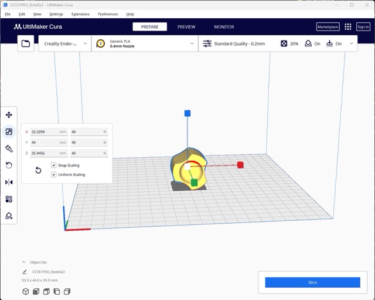The image size is (375, 300).
Task: Click the blue Z-axis scale handle
Action: pyautogui.click(x=187, y=113)
